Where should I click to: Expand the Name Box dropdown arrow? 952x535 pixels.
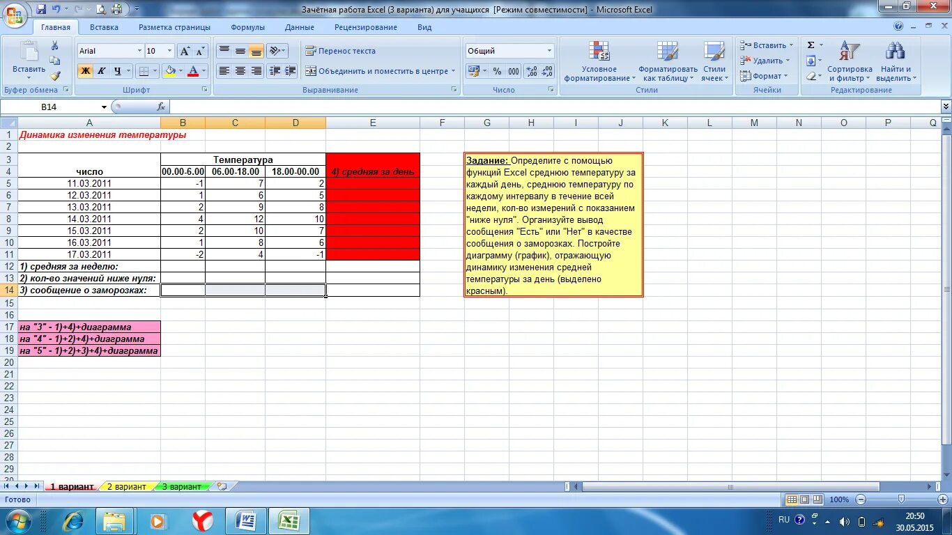pyautogui.click(x=105, y=107)
